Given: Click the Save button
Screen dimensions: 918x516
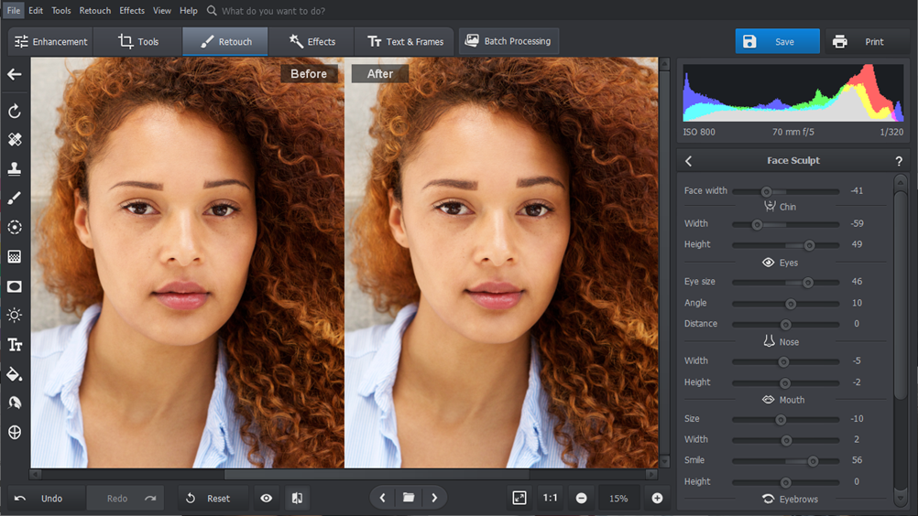Looking at the screenshot, I should 777,41.
